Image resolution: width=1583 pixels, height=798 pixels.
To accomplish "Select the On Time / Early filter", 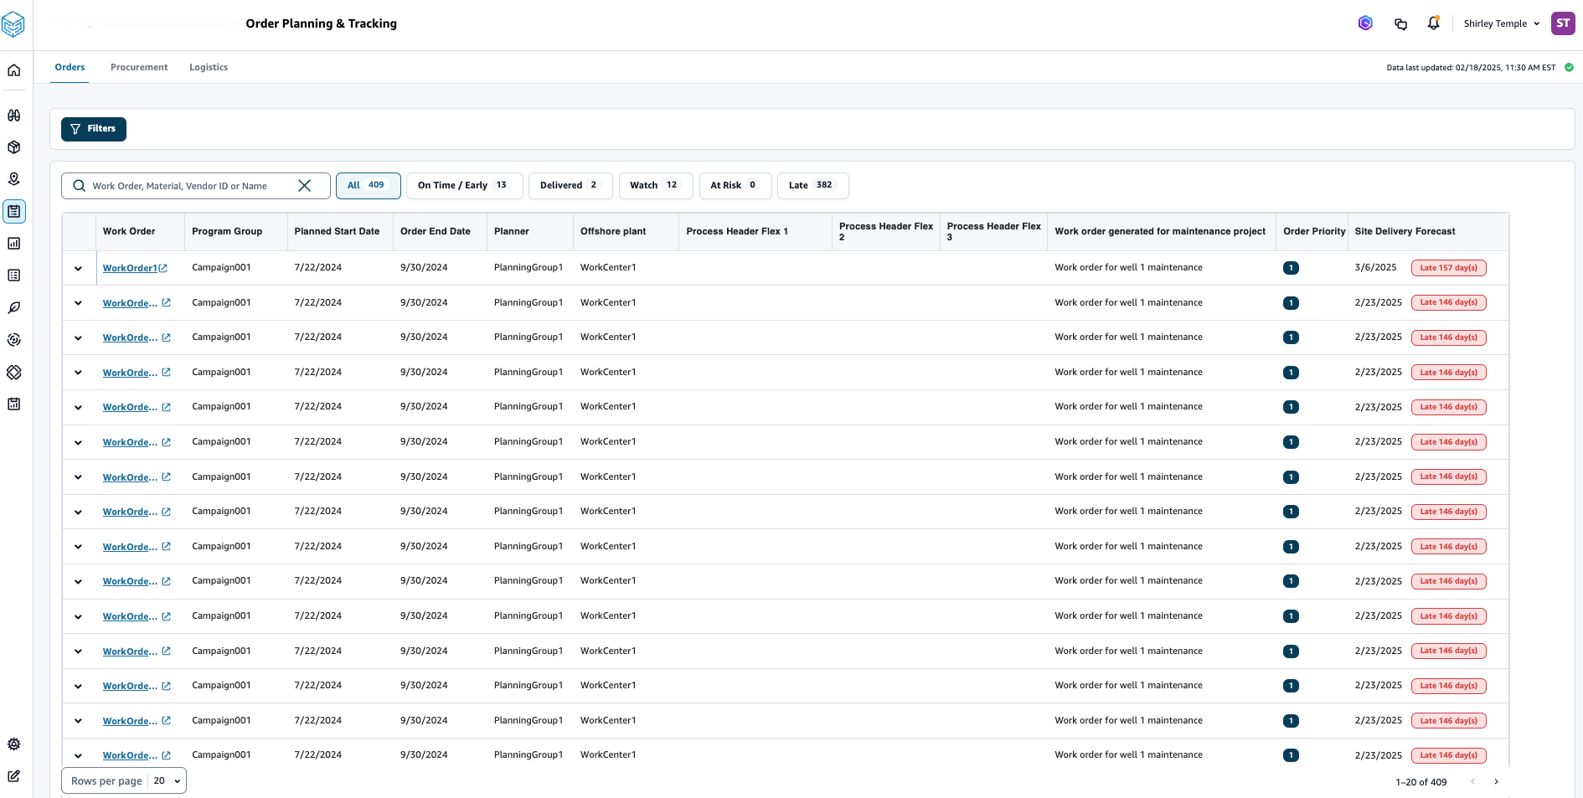I will point(463,185).
